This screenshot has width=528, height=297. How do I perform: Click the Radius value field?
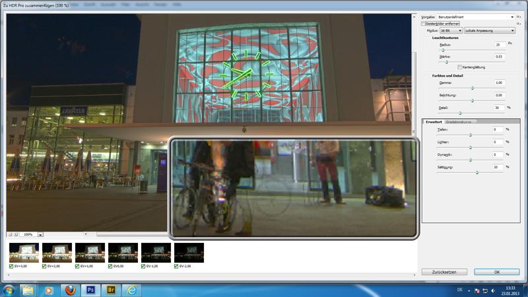[x=500, y=44]
